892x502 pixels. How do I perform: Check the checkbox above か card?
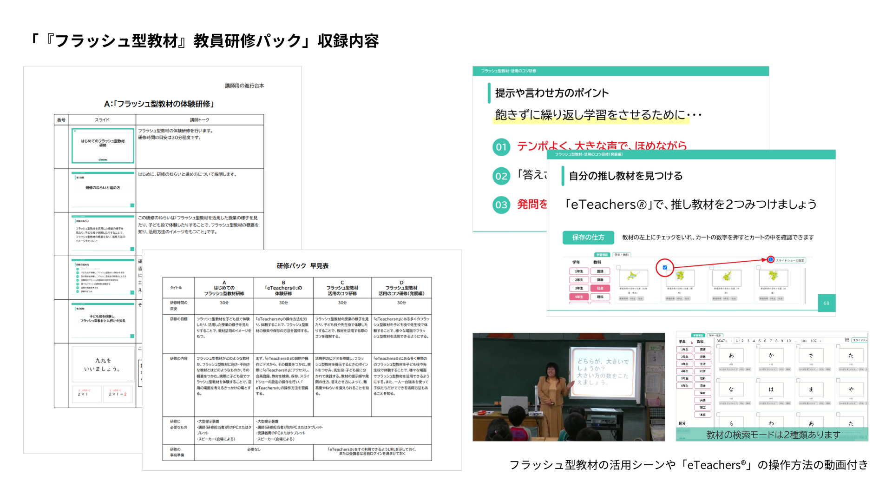(758, 346)
